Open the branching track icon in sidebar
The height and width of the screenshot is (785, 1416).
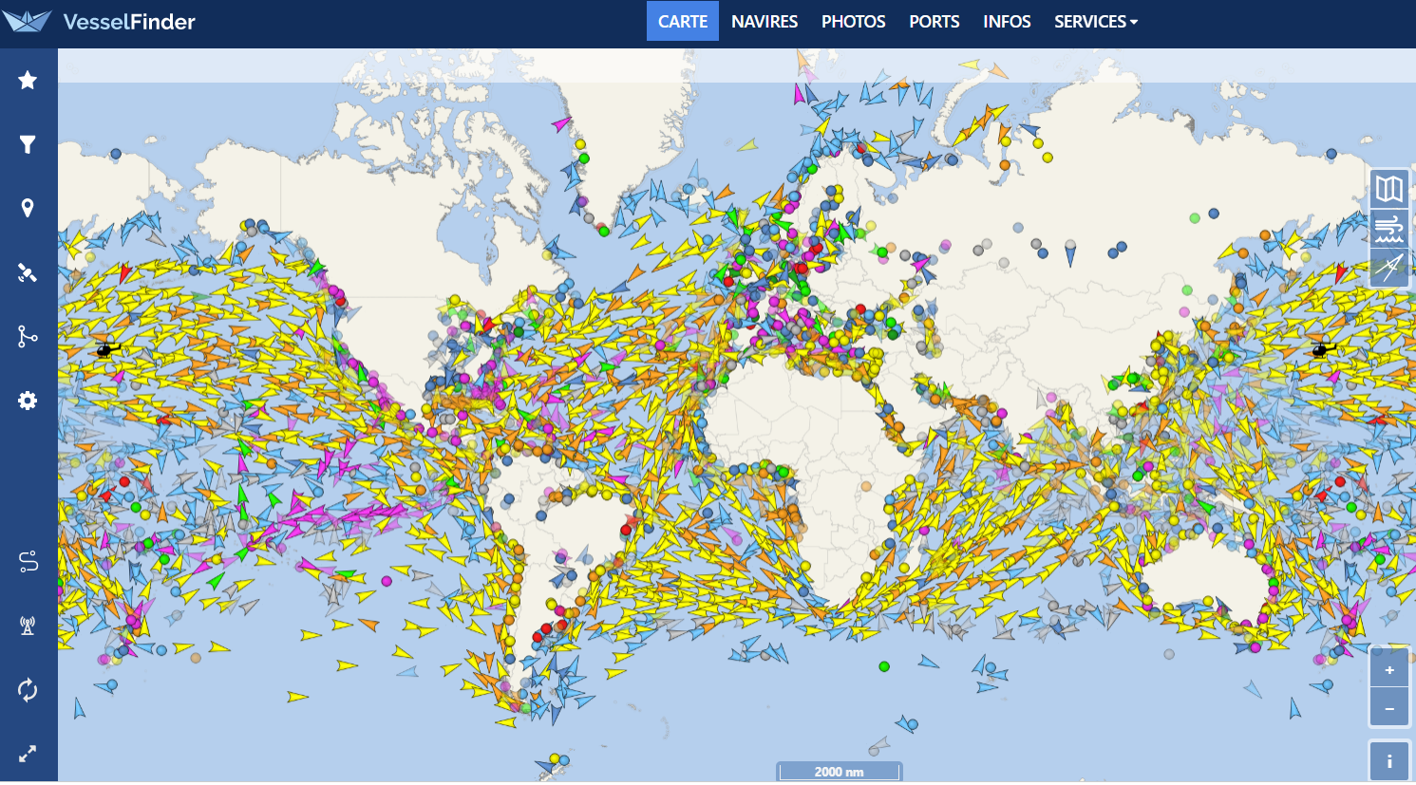point(28,336)
